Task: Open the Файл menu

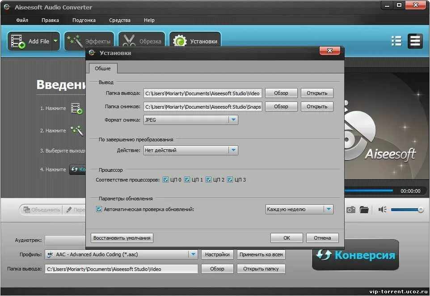Action: pyautogui.click(x=22, y=20)
